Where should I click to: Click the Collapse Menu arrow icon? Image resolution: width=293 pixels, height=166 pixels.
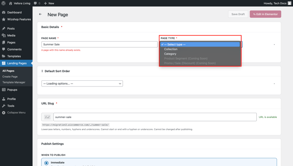3,113
